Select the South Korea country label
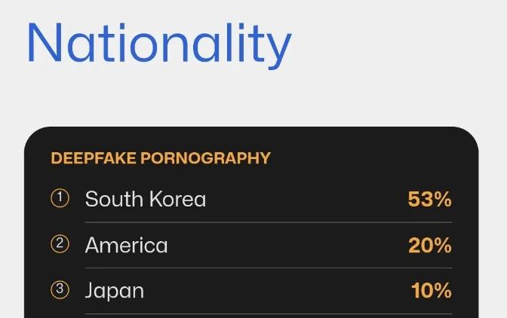507x318 pixels. click(145, 199)
